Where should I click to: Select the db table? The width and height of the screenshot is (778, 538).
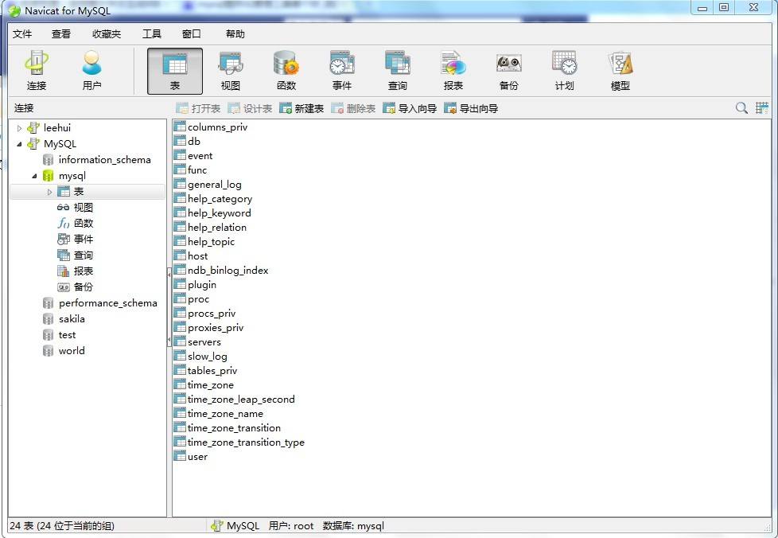188,142
